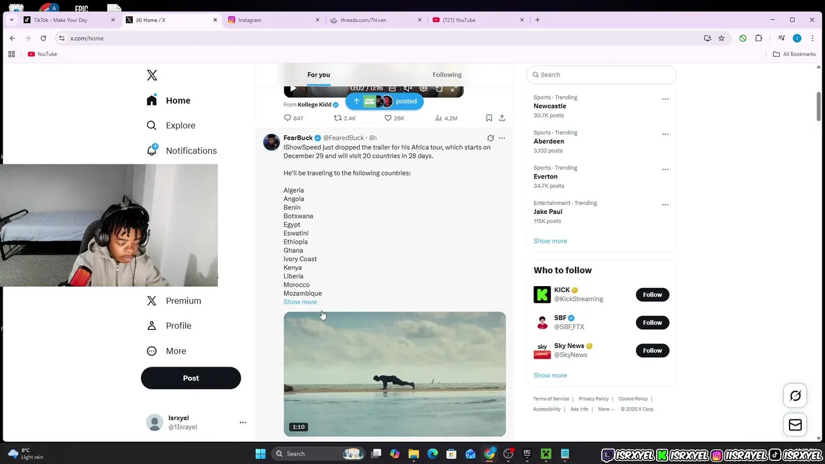Open the floating Messages envelope button
The height and width of the screenshot is (464, 825).
(x=795, y=425)
